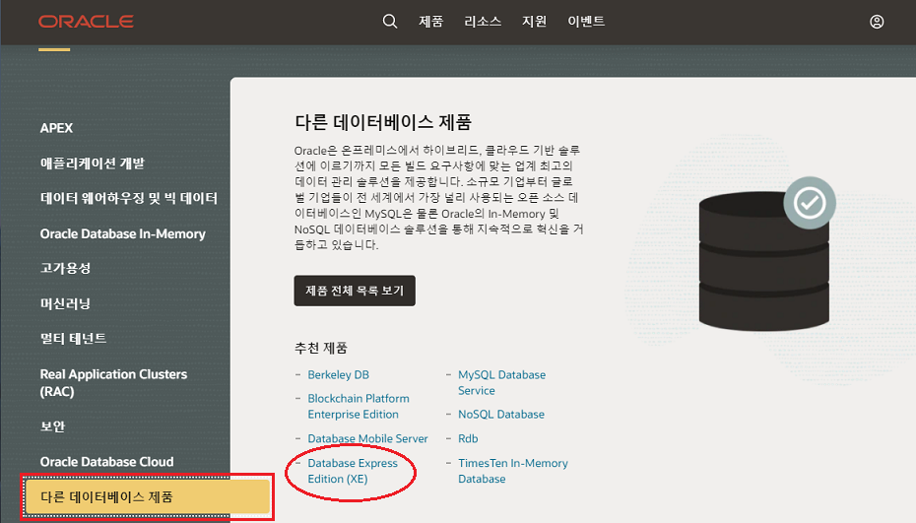Open Database Express Edition (XE) link
Viewport: 916px width, 523px height.
coord(353,471)
